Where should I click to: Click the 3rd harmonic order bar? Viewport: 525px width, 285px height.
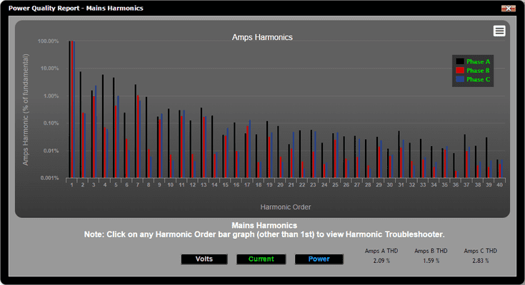(x=92, y=135)
